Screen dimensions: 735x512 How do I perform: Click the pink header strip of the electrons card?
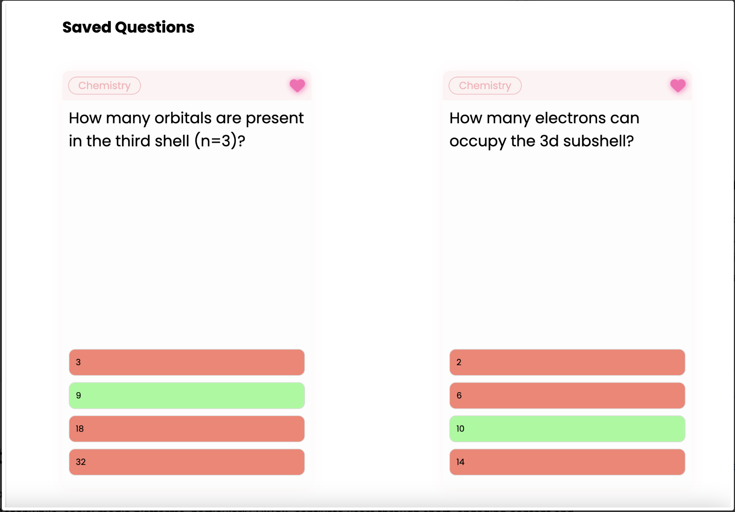click(x=595, y=86)
